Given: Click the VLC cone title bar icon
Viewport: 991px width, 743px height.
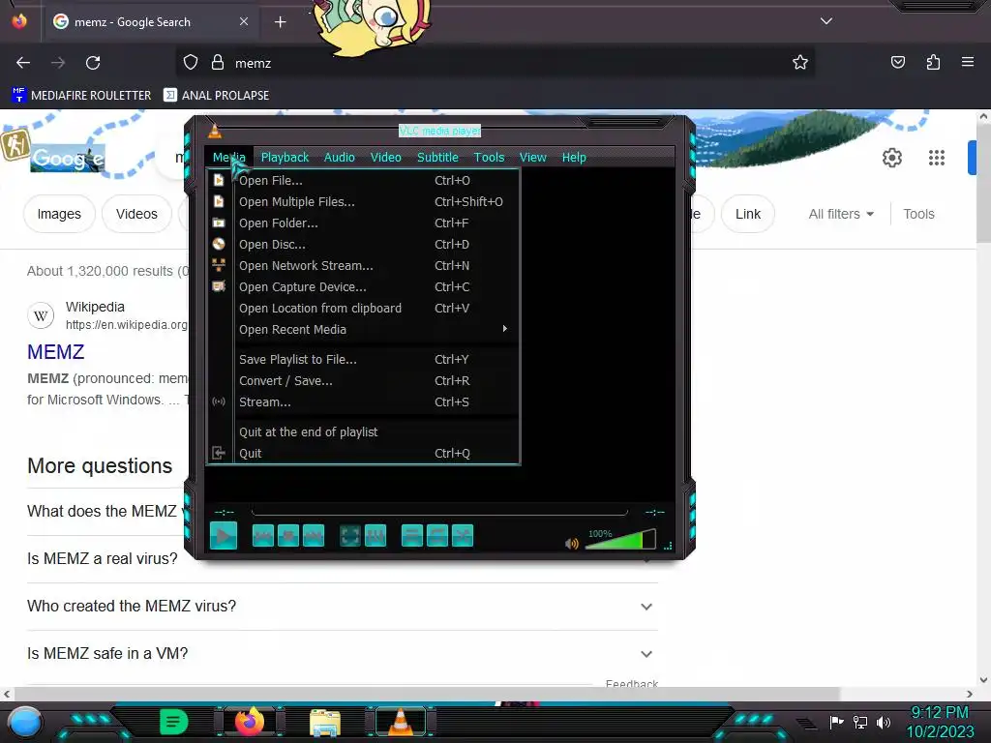Looking at the screenshot, I should coord(215,131).
